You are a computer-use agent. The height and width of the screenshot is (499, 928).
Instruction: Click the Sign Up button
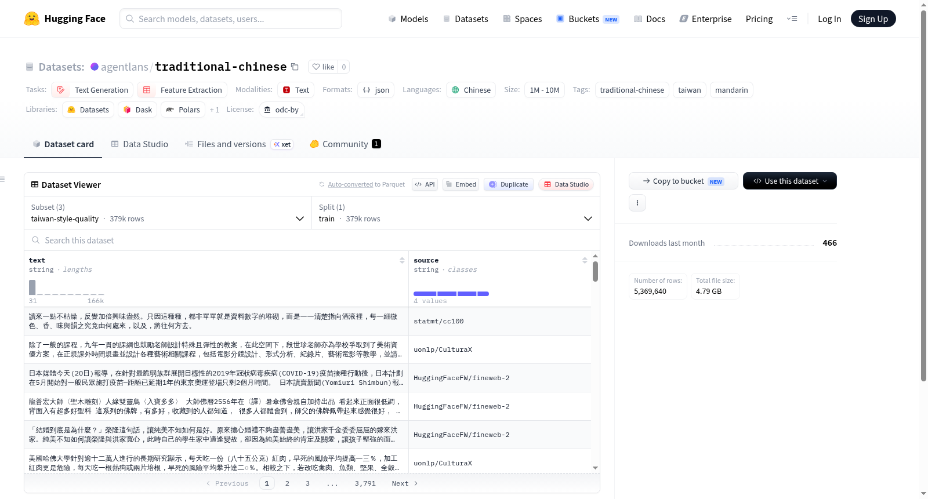(873, 19)
